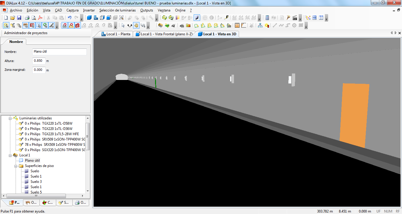Click the clapperboard video icon
402x214 pixels.
295,18
